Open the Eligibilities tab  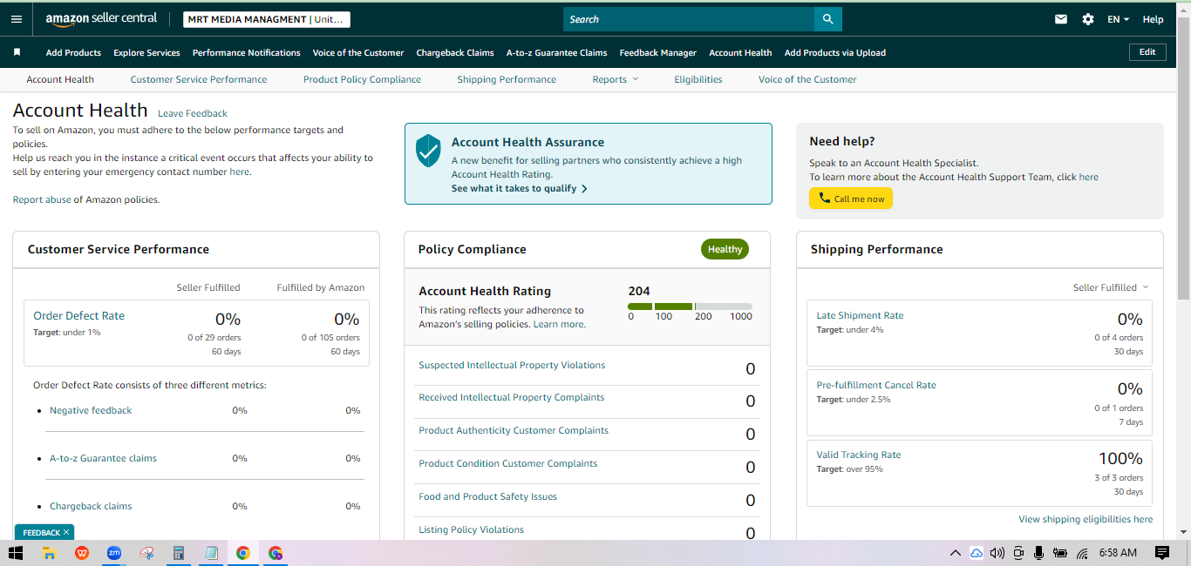click(698, 79)
